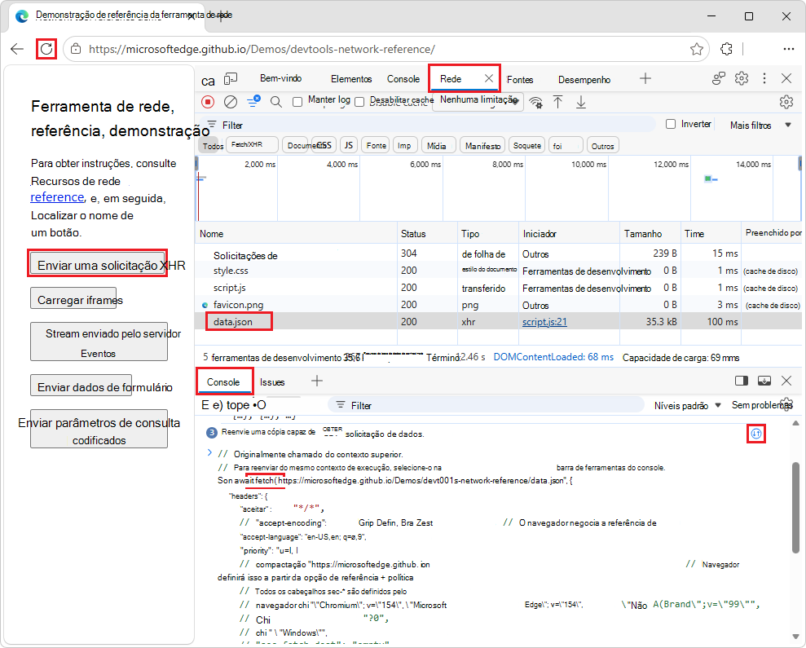Filter requests by Fonte type
Screen dimensions: 806x648
coord(377,146)
